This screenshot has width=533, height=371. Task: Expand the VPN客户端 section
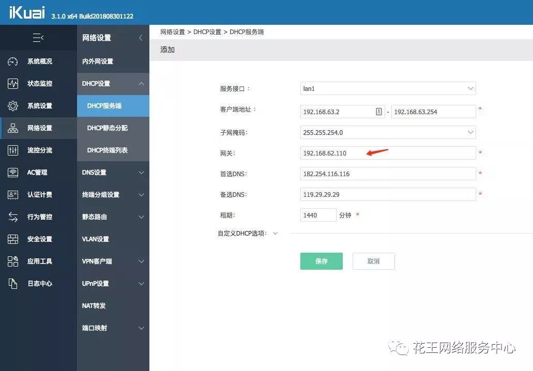tap(142, 261)
